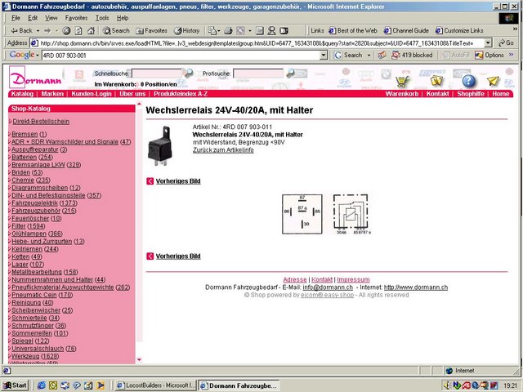This screenshot has height=392, width=523.
Task: Click the Home page icon in the toolbar
Action: tap(91, 31)
